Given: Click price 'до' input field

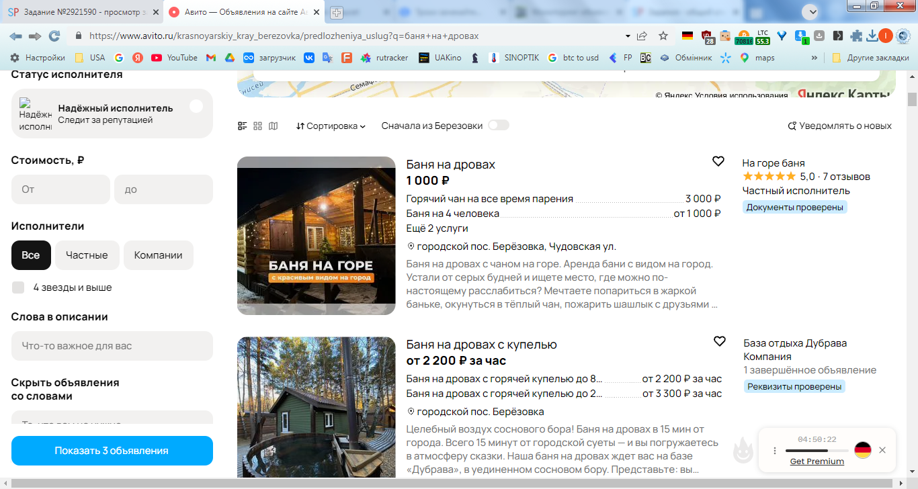Looking at the screenshot, I should [x=163, y=189].
